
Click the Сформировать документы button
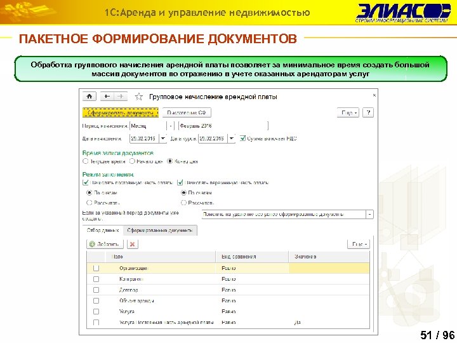coord(121,112)
